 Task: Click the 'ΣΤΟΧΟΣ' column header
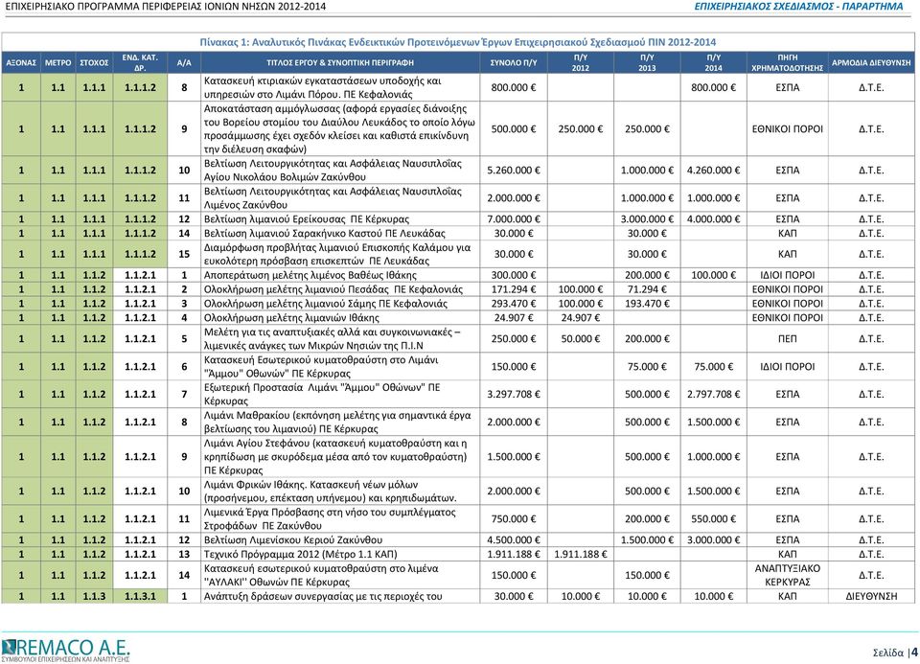(x=94, y=63)
